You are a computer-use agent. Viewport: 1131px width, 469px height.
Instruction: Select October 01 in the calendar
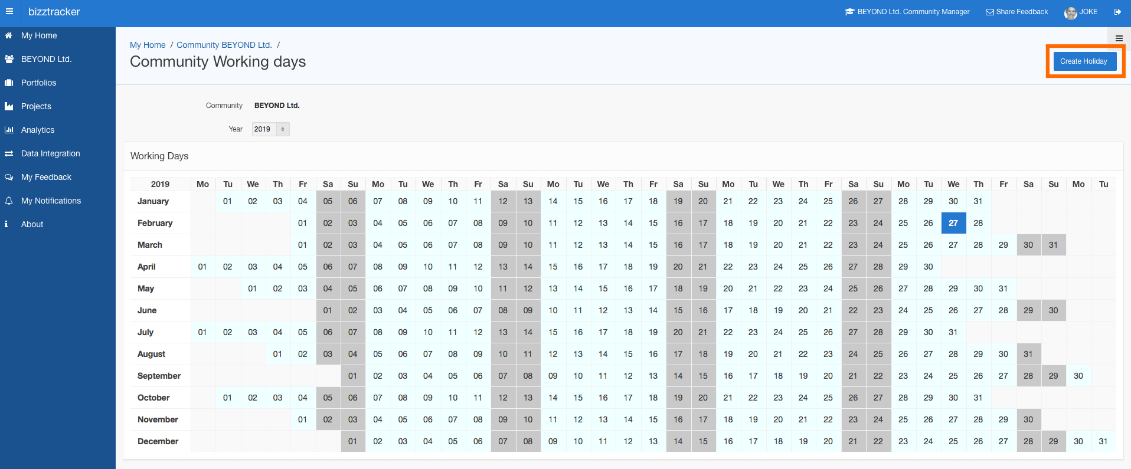pos(227,398)
